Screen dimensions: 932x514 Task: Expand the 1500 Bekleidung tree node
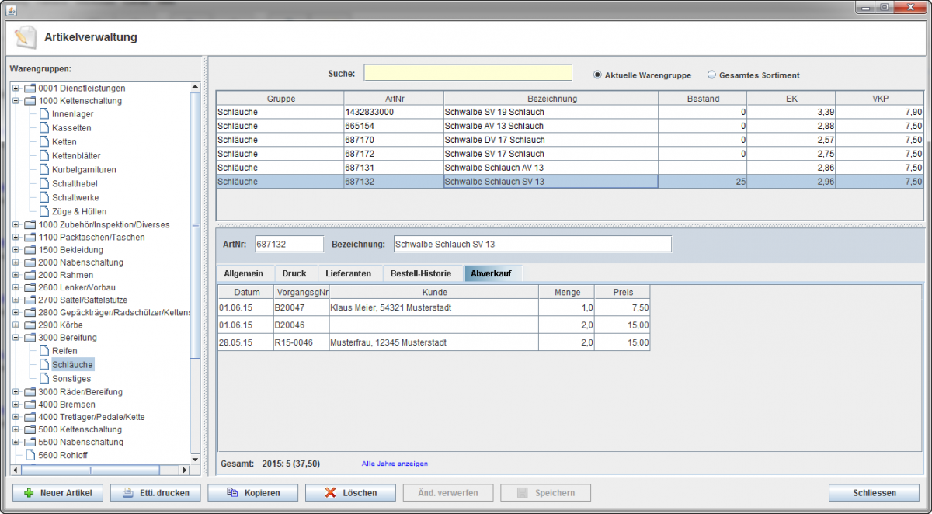point(16,250)
